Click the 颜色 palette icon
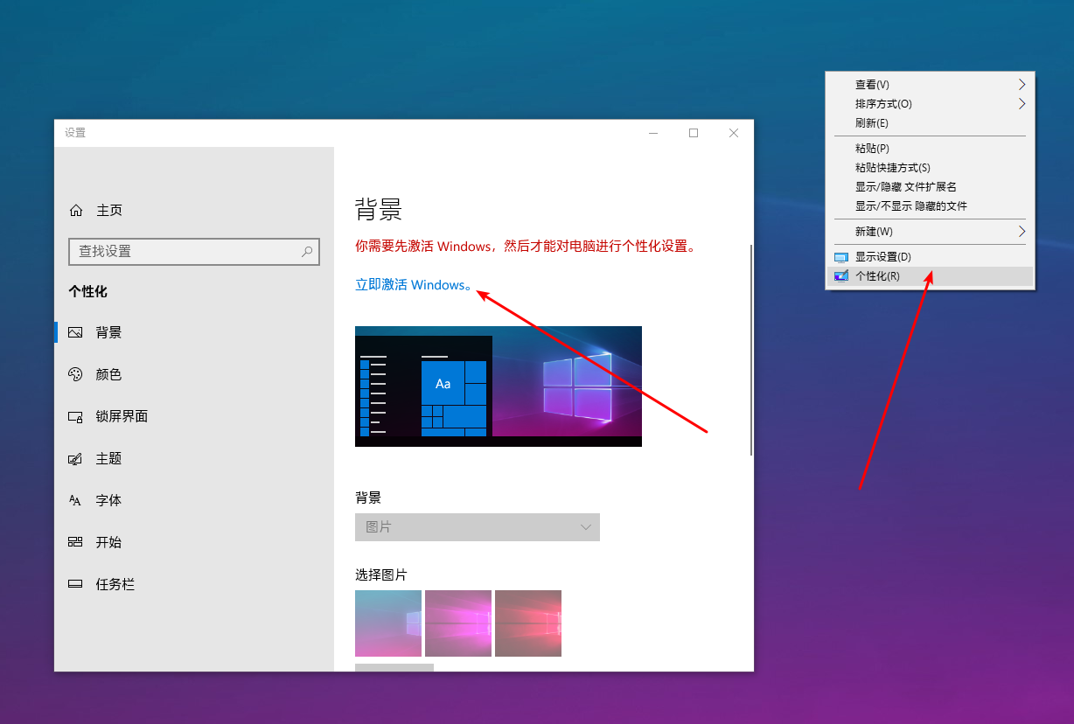 pos(76,375)
